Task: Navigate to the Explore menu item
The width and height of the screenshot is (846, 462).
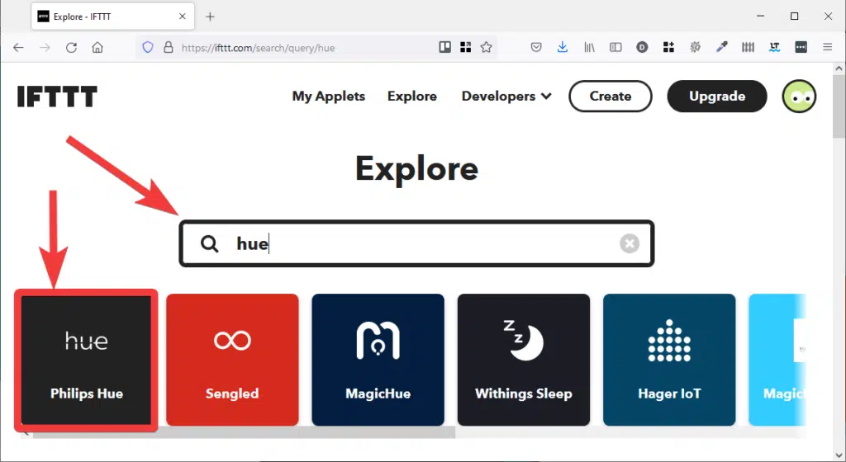Action: [411, 97]
